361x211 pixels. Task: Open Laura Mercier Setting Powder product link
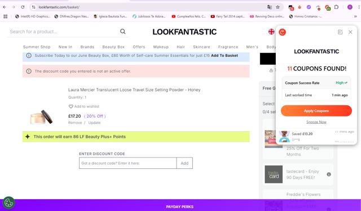pyautogui.click(x=134, y=90)
